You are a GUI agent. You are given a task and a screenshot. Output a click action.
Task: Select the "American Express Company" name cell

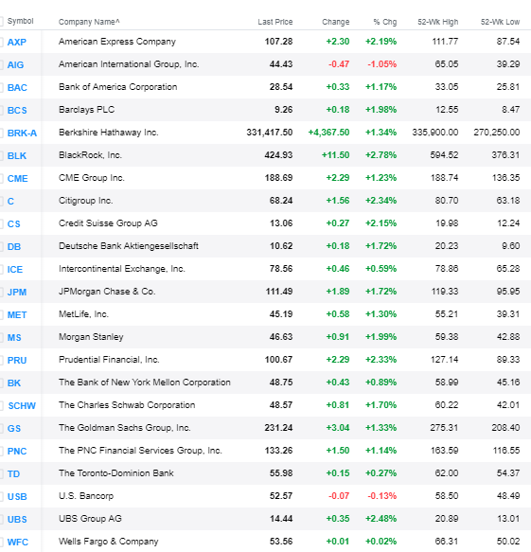[x=117, y=42]
